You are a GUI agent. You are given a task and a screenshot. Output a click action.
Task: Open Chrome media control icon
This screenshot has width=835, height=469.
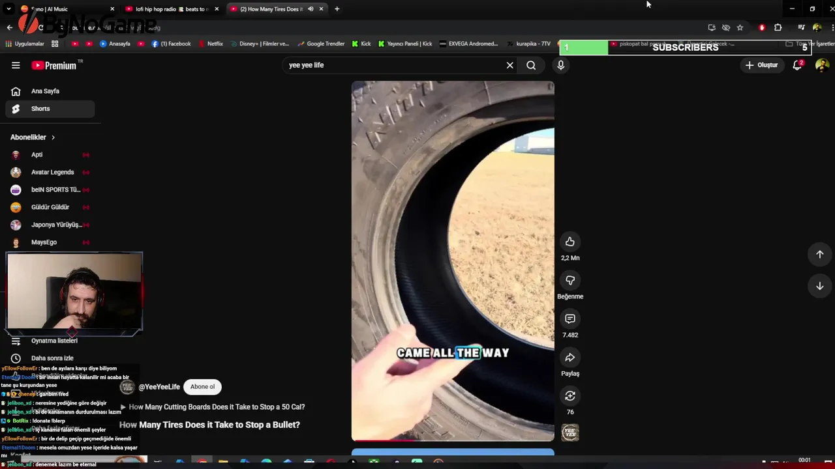(802, 27)
